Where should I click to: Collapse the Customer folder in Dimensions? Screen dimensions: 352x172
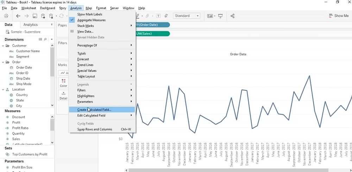[3, 45]
